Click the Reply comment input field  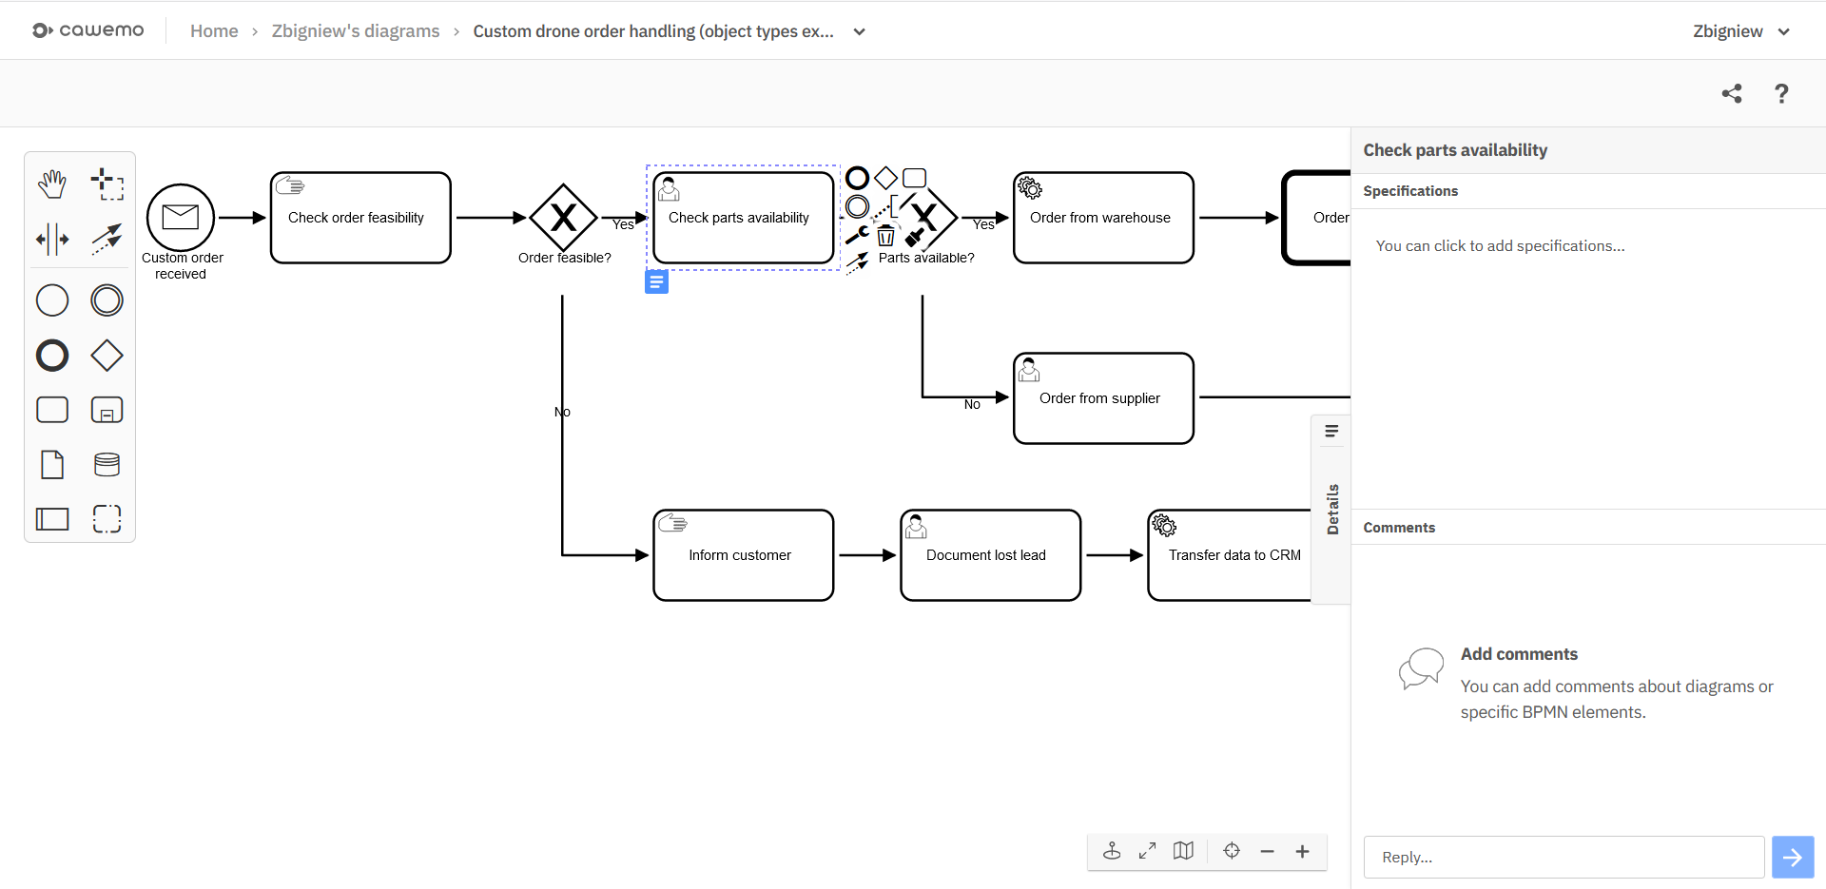(1564, 858)
